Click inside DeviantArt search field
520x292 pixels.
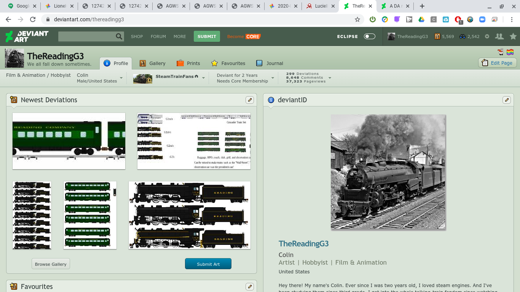click(87, 36)
